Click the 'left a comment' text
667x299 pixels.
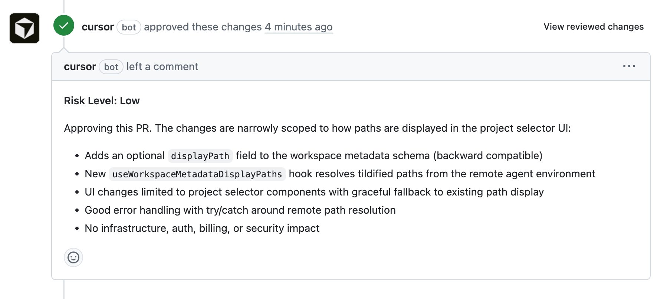(x=162, y=66)
